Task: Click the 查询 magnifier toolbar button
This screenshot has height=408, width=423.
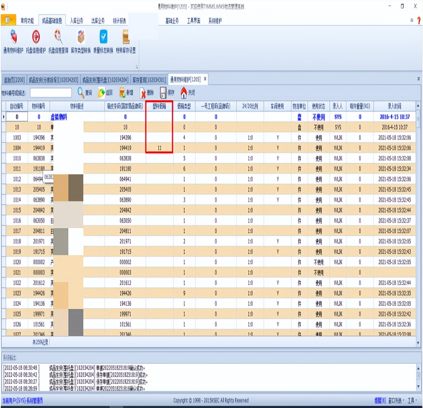Action: [85, 93]
